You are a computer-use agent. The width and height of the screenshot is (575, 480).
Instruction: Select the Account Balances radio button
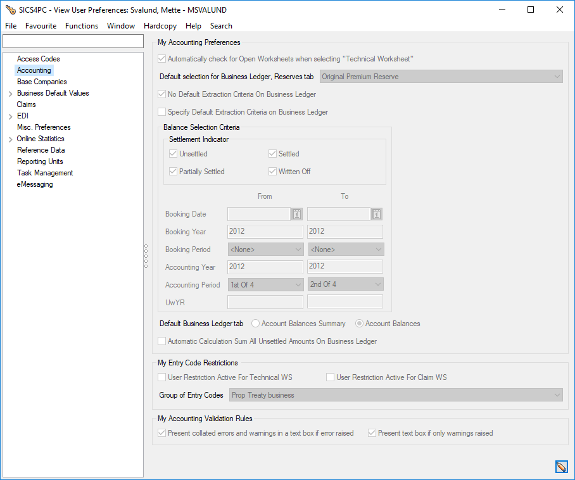point(359,323)
